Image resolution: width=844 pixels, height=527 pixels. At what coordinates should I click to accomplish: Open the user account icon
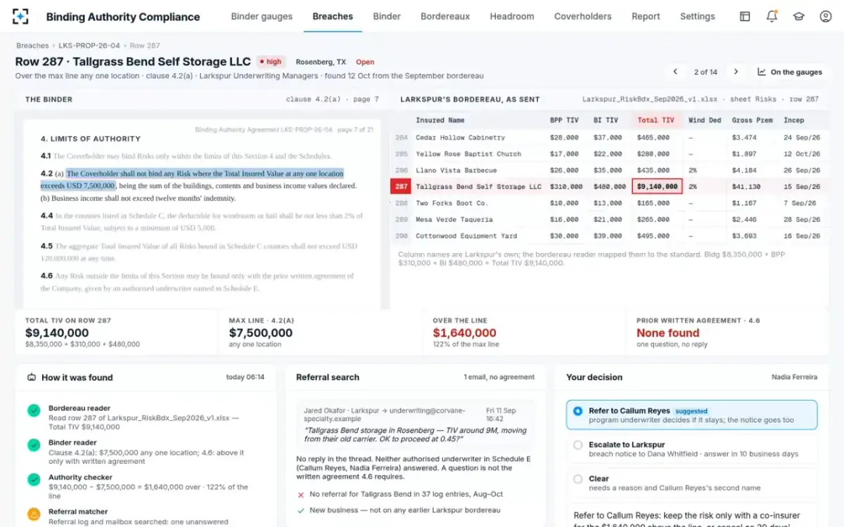tap(826, 16)
